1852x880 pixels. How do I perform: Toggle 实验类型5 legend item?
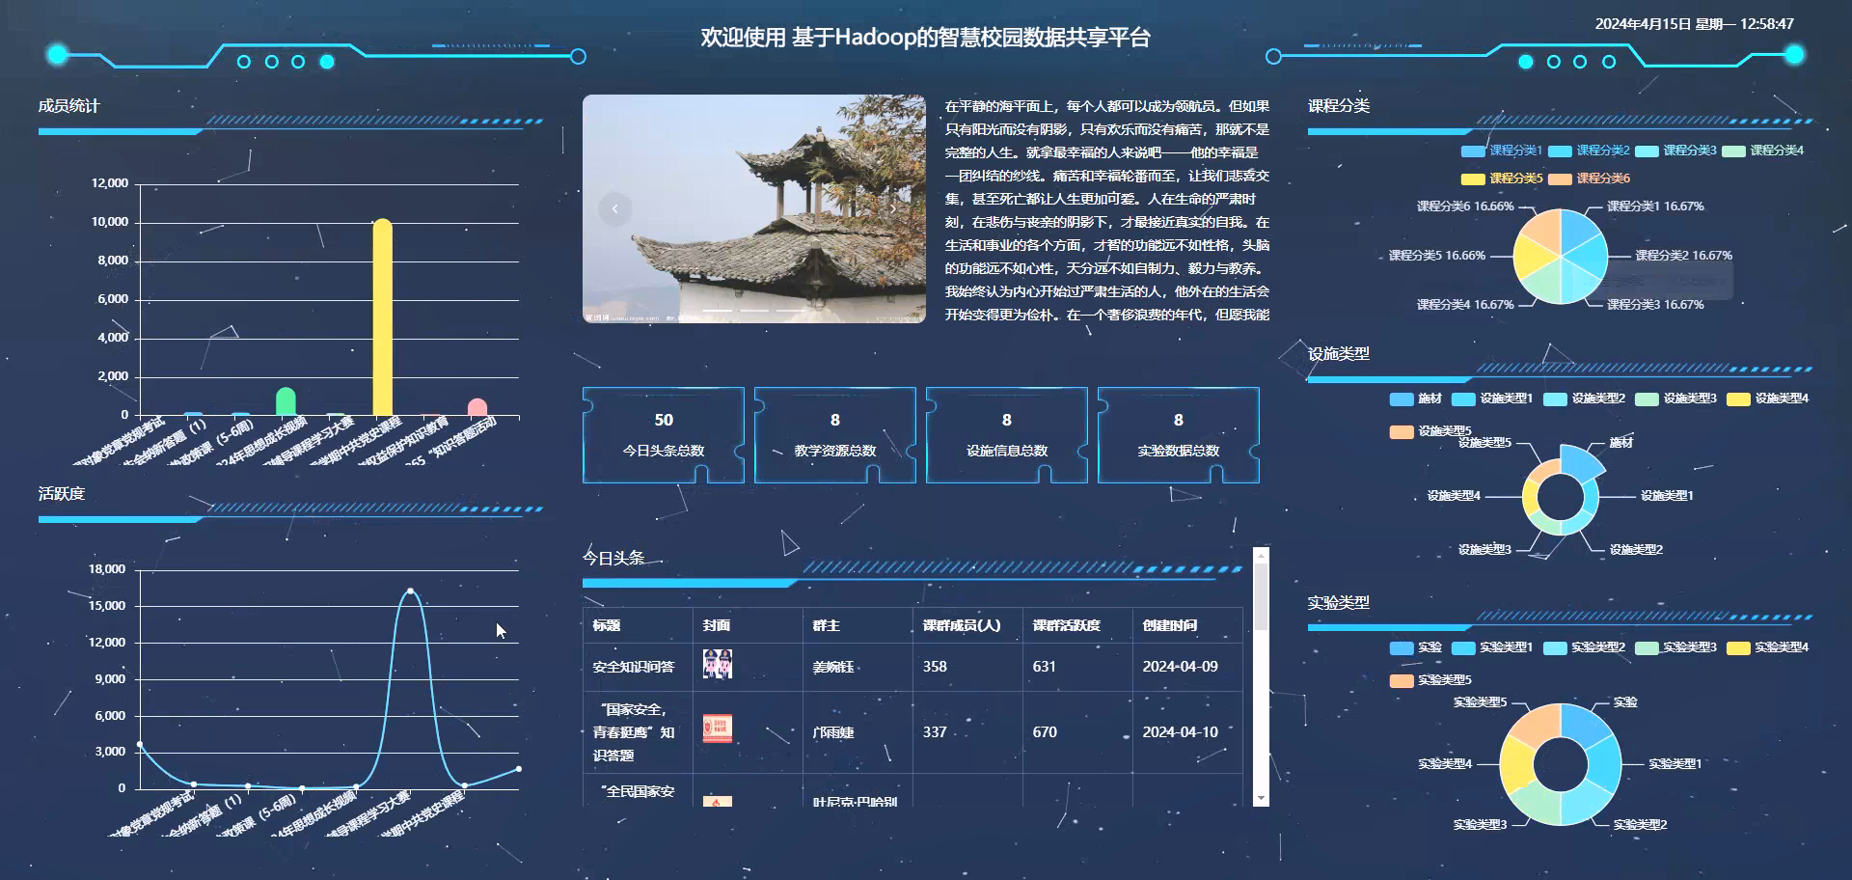pos(1430,680)
